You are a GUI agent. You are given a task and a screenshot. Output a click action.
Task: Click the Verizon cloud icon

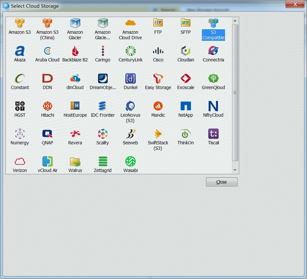(x=20, y=161)
